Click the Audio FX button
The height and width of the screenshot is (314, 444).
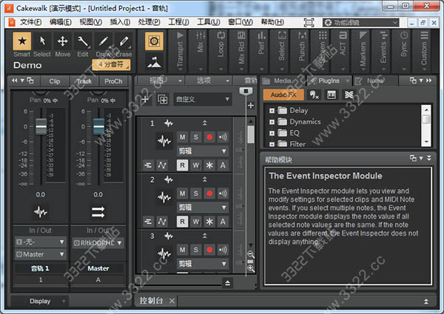(283, 95)
